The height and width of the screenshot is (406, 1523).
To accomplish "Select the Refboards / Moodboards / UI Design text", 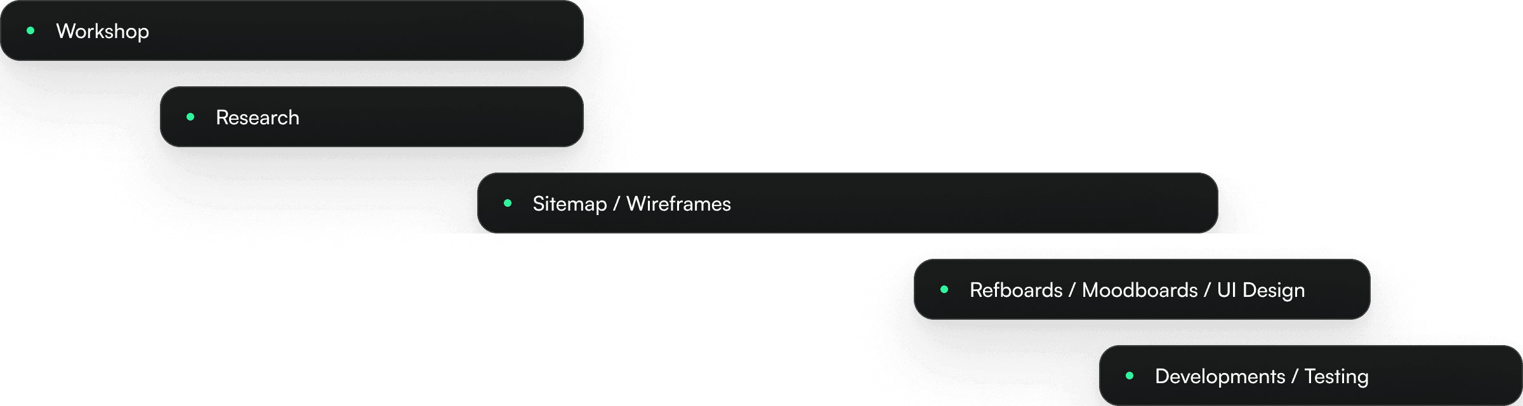I will pos(1137,290).
